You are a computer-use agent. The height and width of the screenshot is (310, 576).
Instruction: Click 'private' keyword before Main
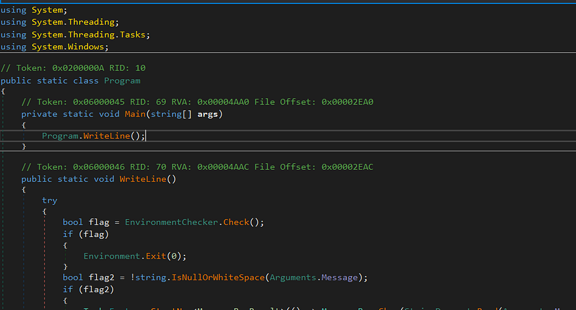click(x=39, y=115)
